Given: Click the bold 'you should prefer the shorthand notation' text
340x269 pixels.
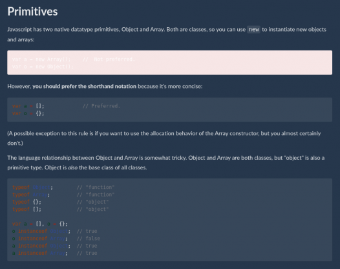Looking at the screenshot, I should pyautogui.click(x=84, y=87).
